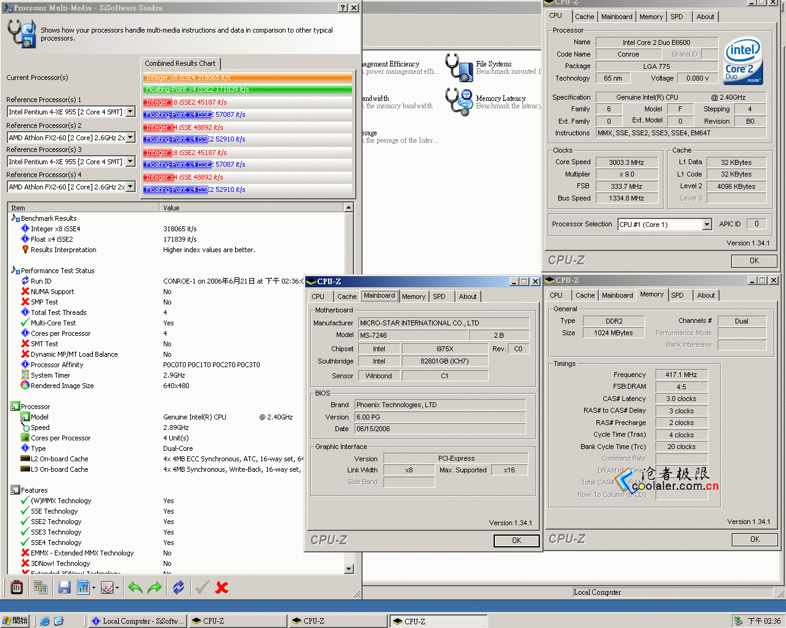Click the orange Integer x8 iSSE4 318065 bar
Viewport: 786px width, 628px height.
click(x=248, y=78)
